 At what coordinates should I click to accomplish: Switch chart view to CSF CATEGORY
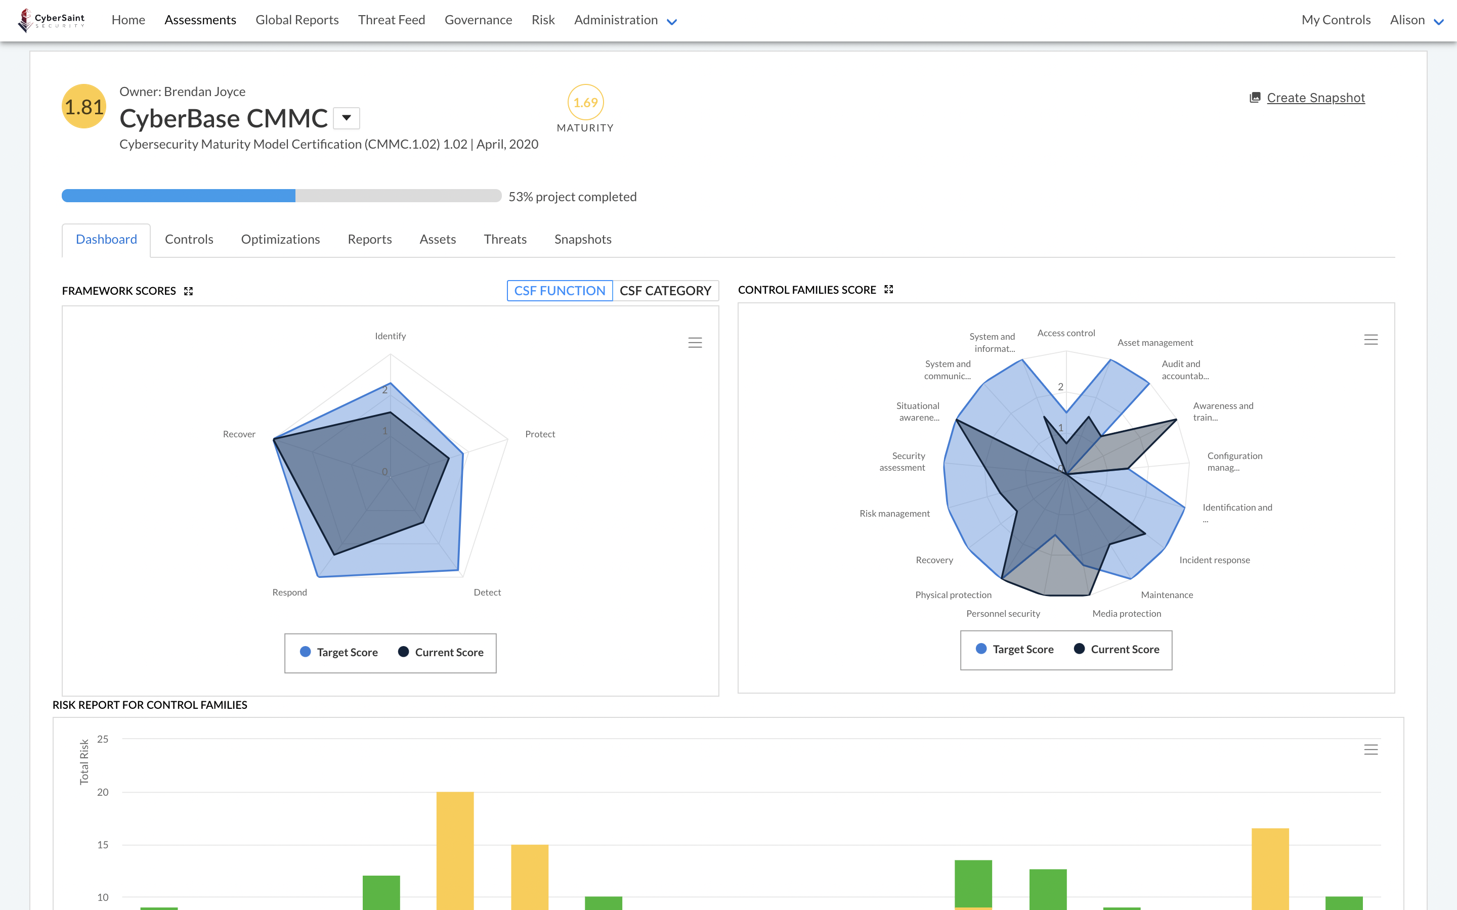pos(665,291)
